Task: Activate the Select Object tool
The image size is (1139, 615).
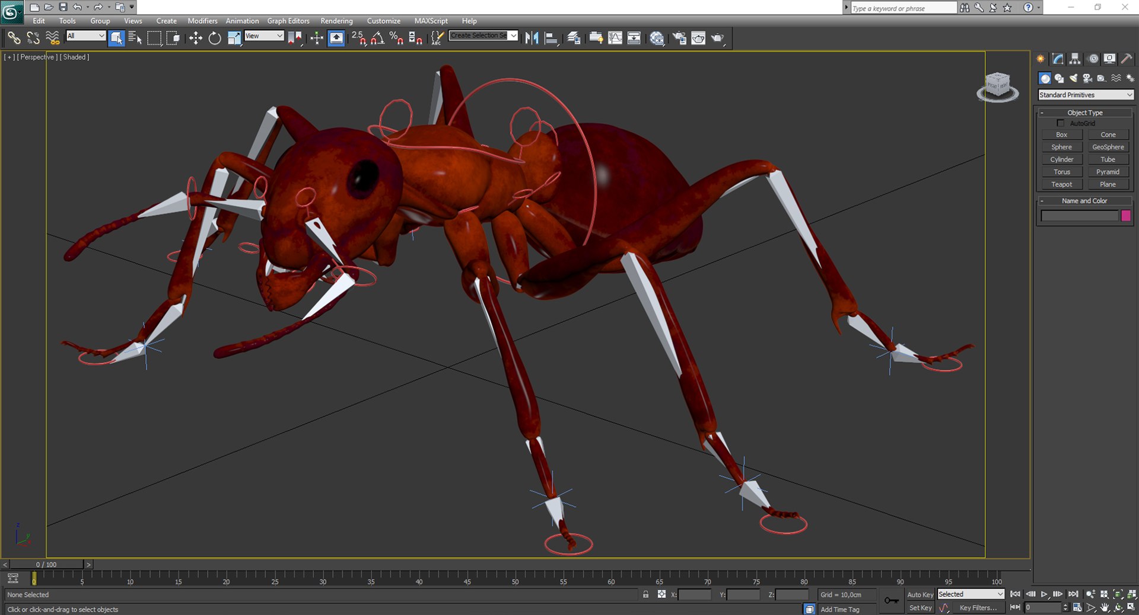Action: (116, 38)
